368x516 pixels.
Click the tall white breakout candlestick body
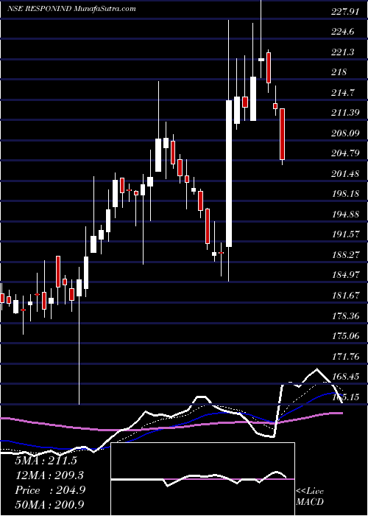[229, 173]
